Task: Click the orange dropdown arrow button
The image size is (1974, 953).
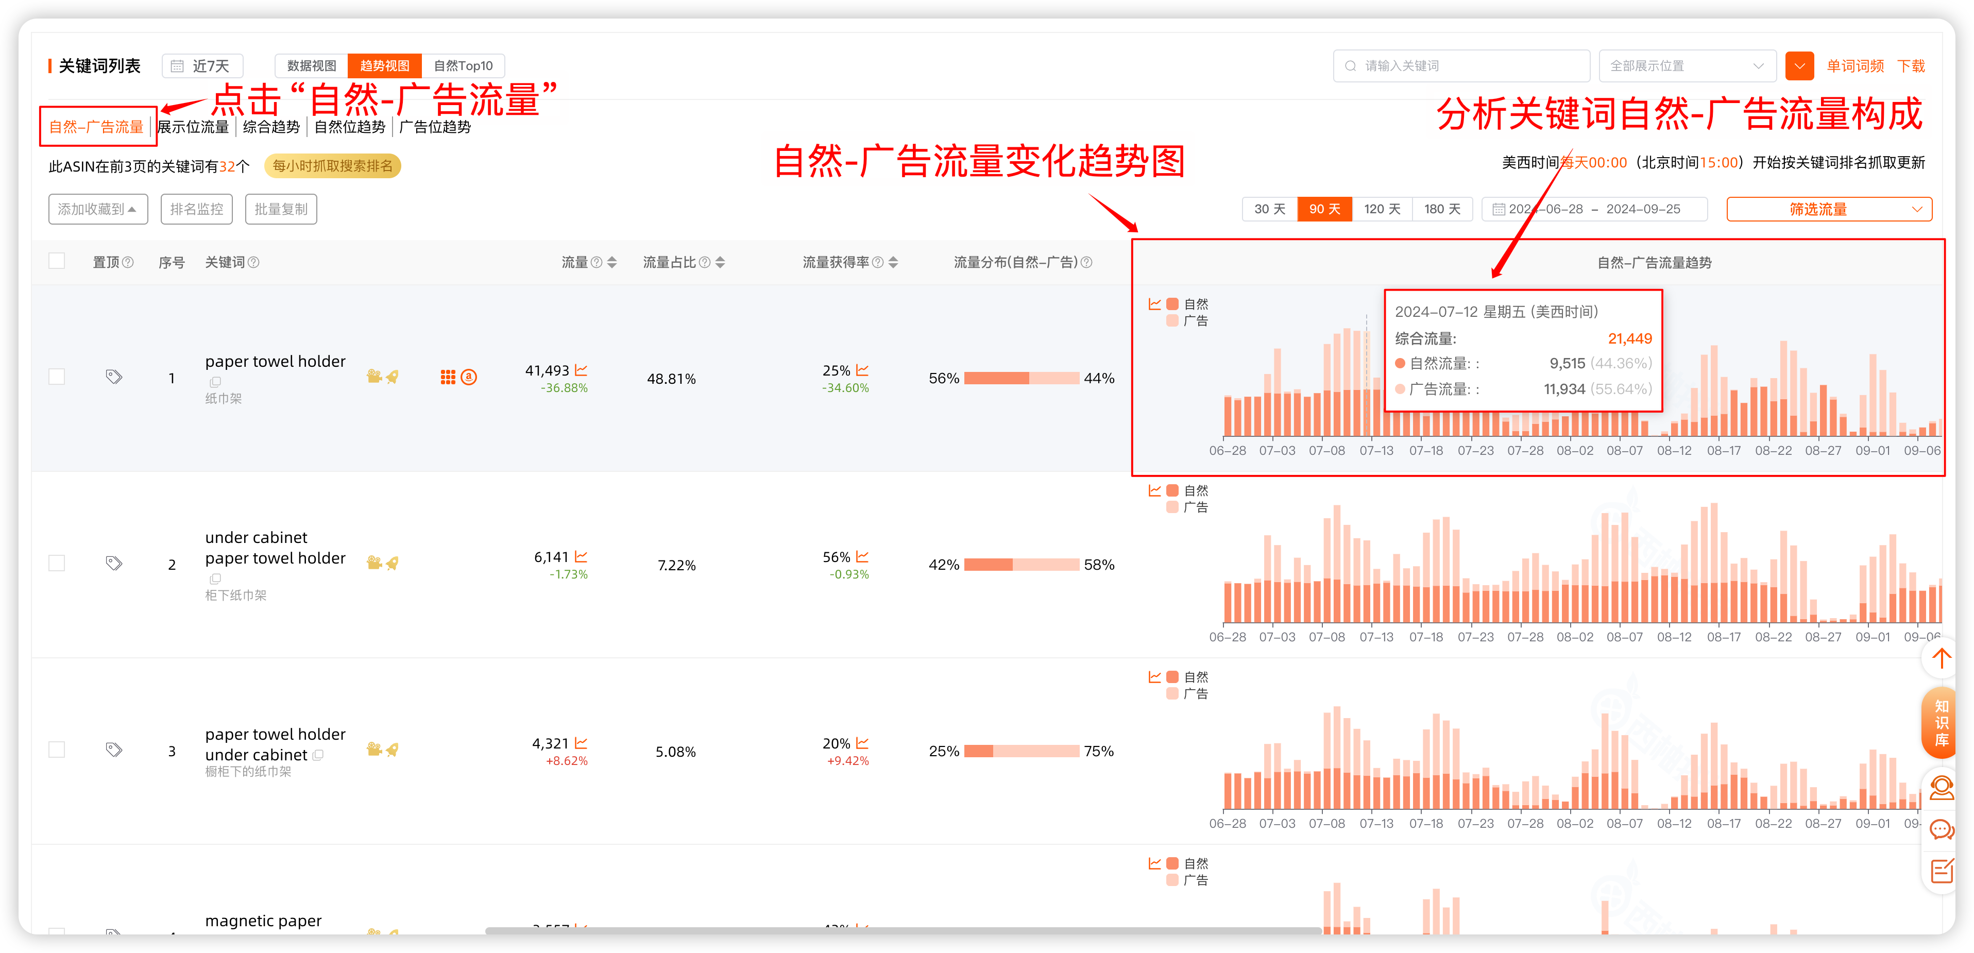Action: point(1799,66)
